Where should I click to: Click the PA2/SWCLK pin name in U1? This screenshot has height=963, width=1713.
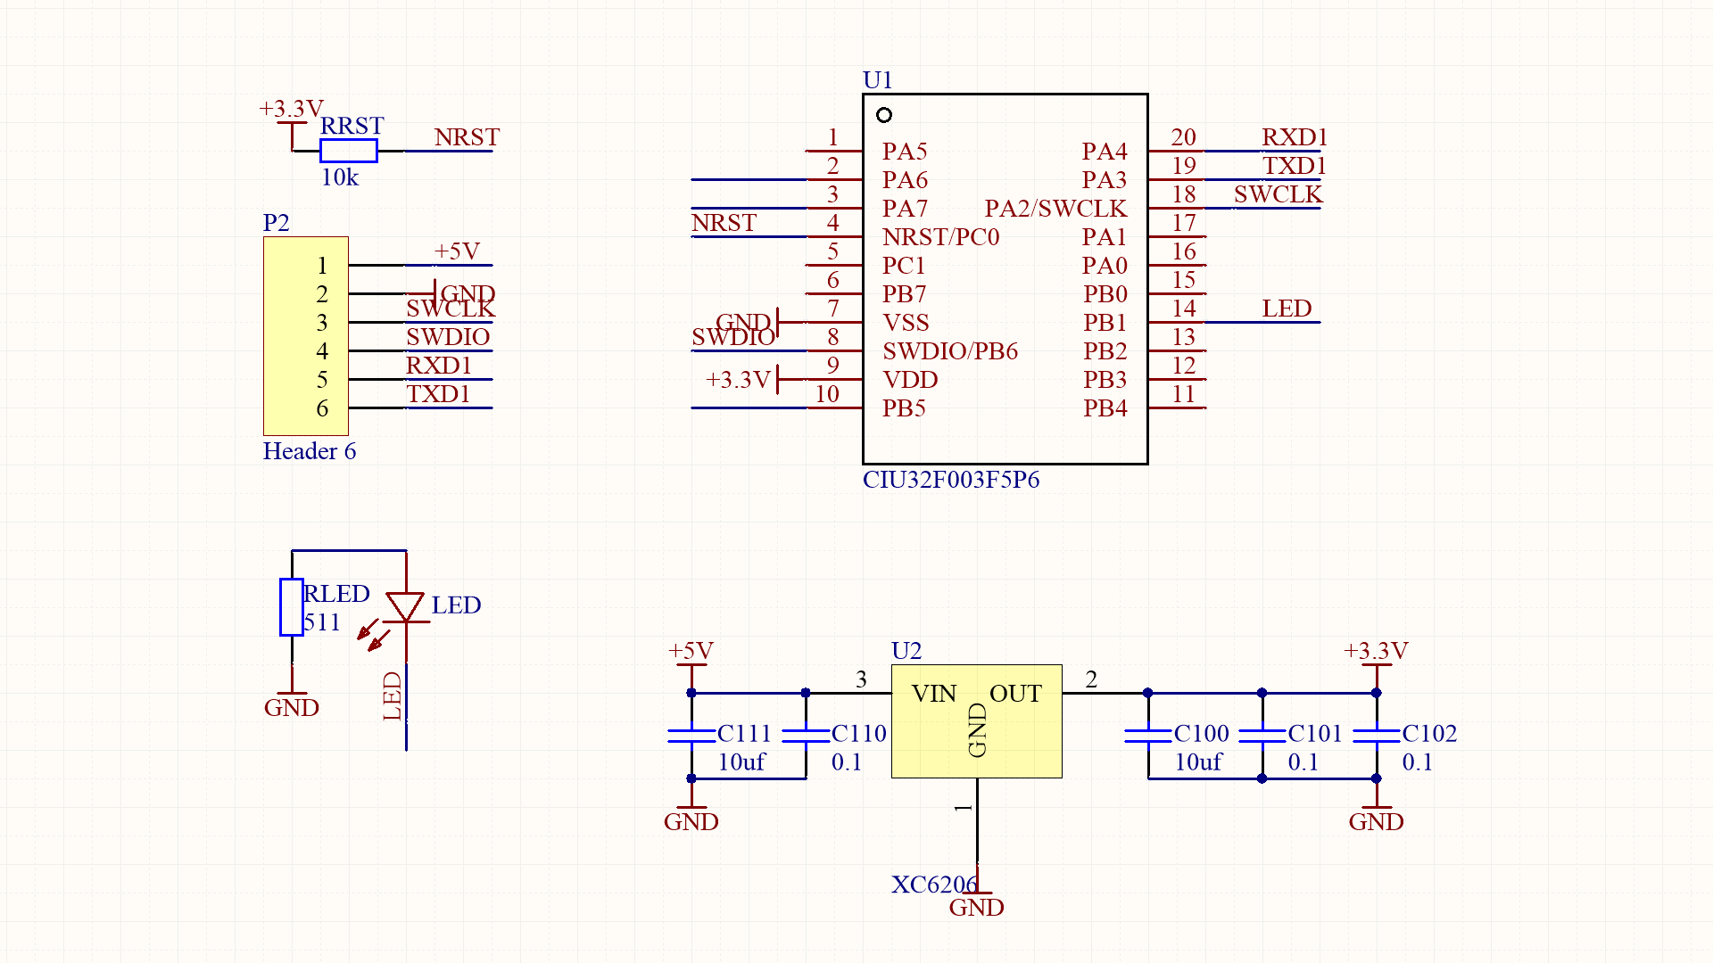click(1056, 209)
